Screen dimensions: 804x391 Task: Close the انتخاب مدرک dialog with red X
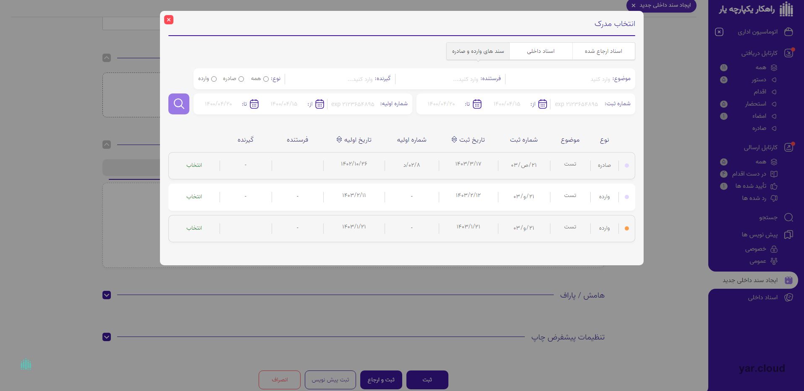click(x=169, y=20)
